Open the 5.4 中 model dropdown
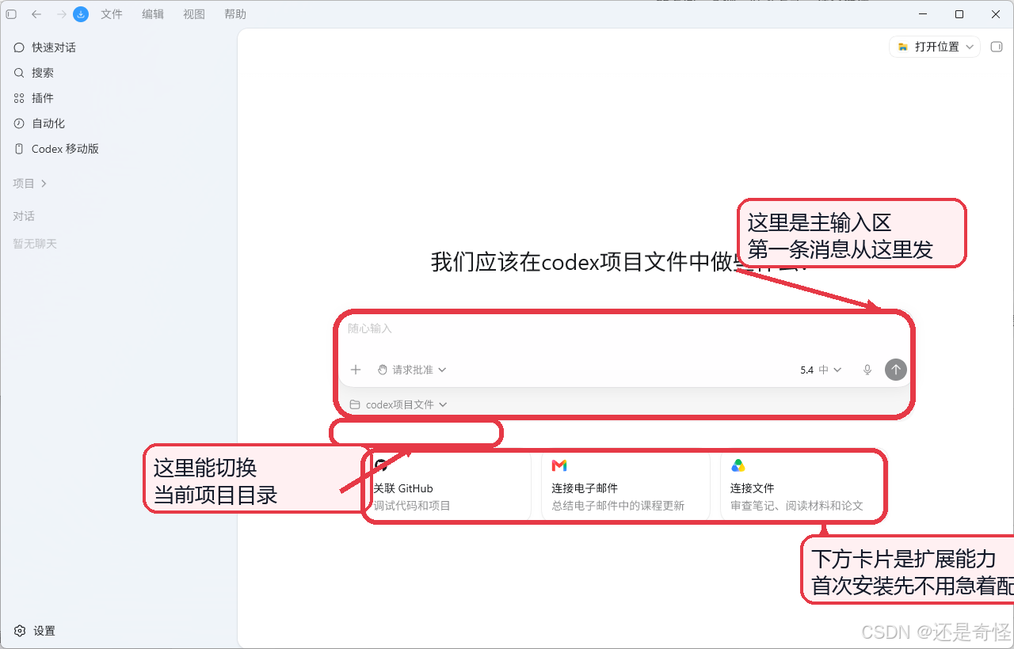This screenshot has height=649, width=1014. [x=821, y=370]
